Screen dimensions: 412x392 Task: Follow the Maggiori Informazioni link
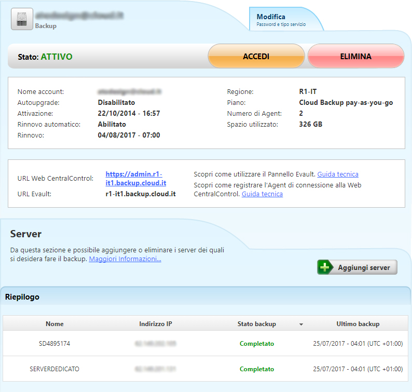[x=125, y=259]
